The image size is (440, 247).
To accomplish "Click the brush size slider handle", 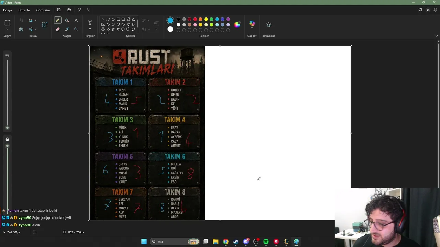I will 7,128.
